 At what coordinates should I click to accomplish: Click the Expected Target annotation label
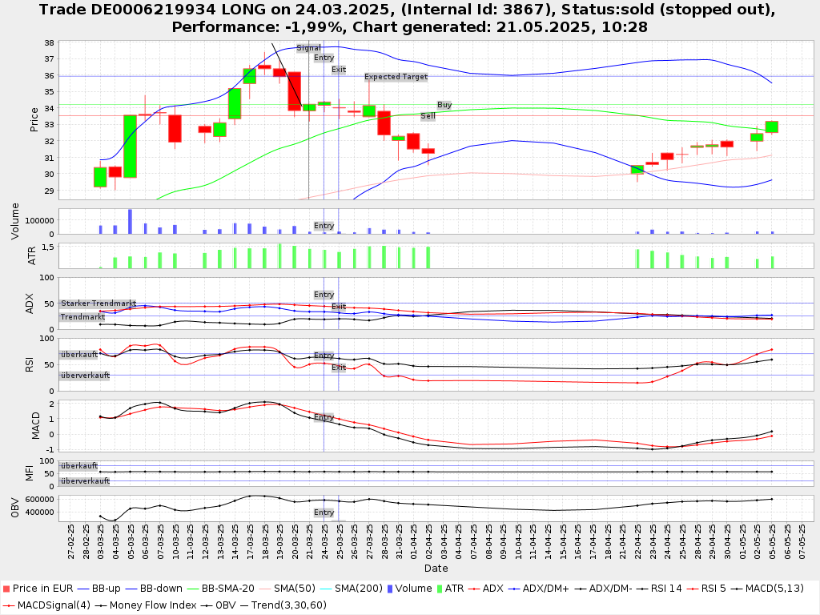396,78
